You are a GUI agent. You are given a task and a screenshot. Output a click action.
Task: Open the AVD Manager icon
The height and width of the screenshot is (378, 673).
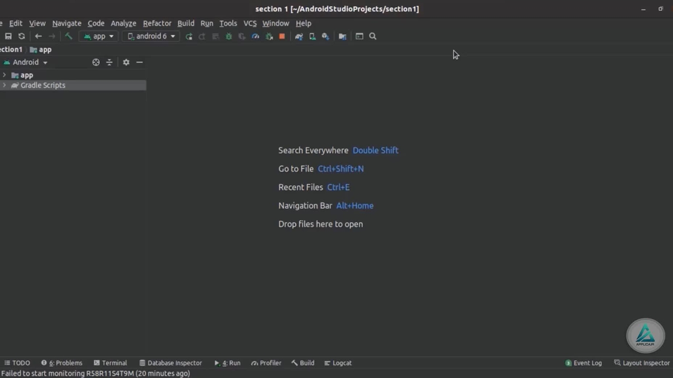[x=312, y=36]
